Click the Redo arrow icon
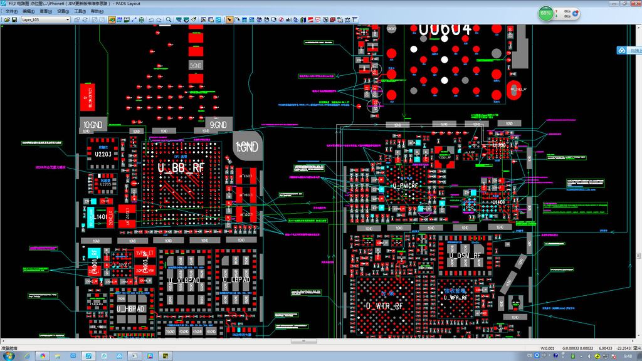 (x=159, y=19)
